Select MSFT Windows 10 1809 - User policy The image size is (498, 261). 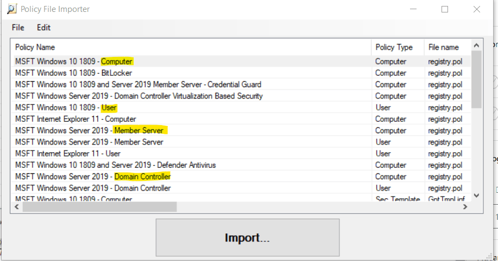click(66, 108)
